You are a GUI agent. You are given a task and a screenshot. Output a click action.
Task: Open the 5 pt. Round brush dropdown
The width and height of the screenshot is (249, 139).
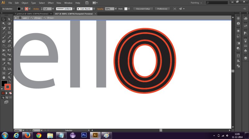94,9
